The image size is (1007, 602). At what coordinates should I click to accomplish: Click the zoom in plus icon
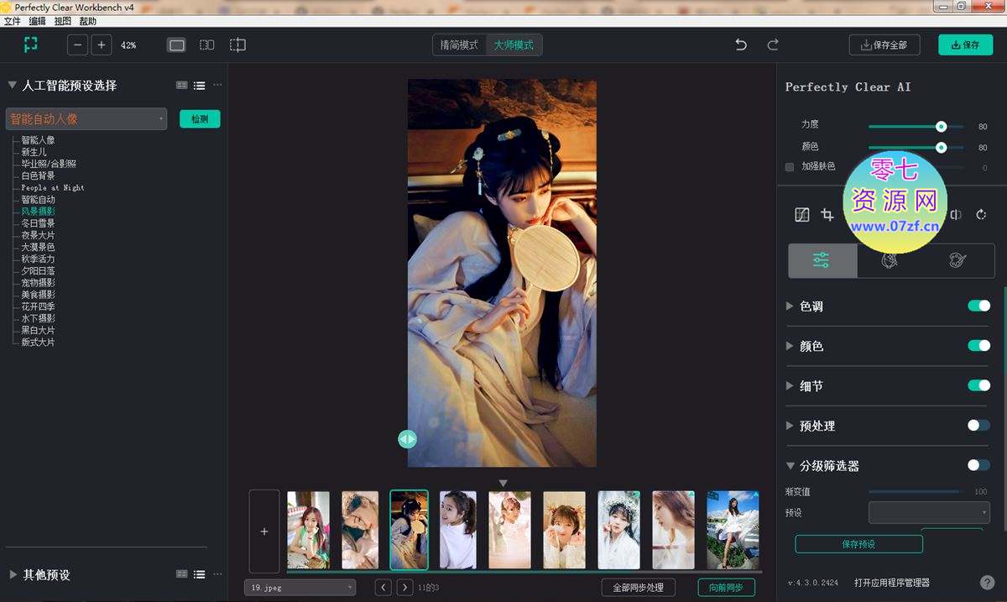(x=102, y=45)
